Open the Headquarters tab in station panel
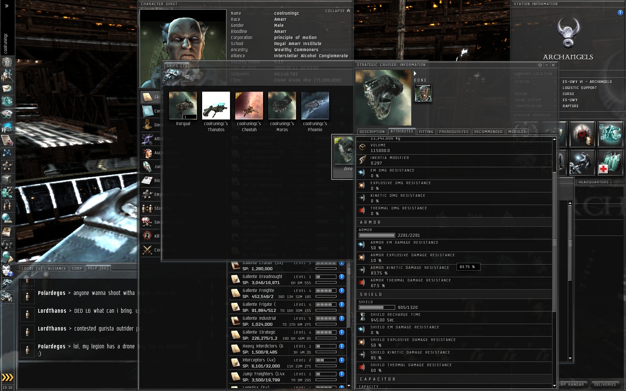This screenshot has width=626, height=391. (x=594, y=182)
